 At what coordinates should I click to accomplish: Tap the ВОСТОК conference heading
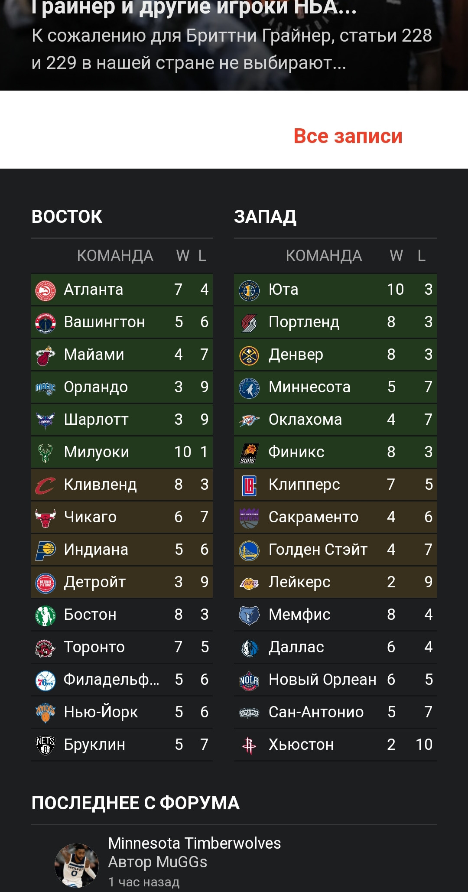(67, 217)
